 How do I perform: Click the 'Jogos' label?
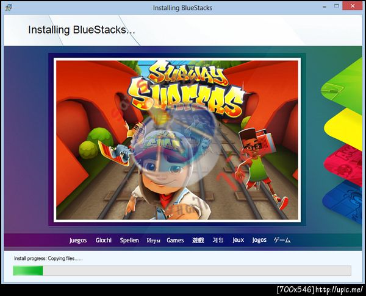(259, 241)
